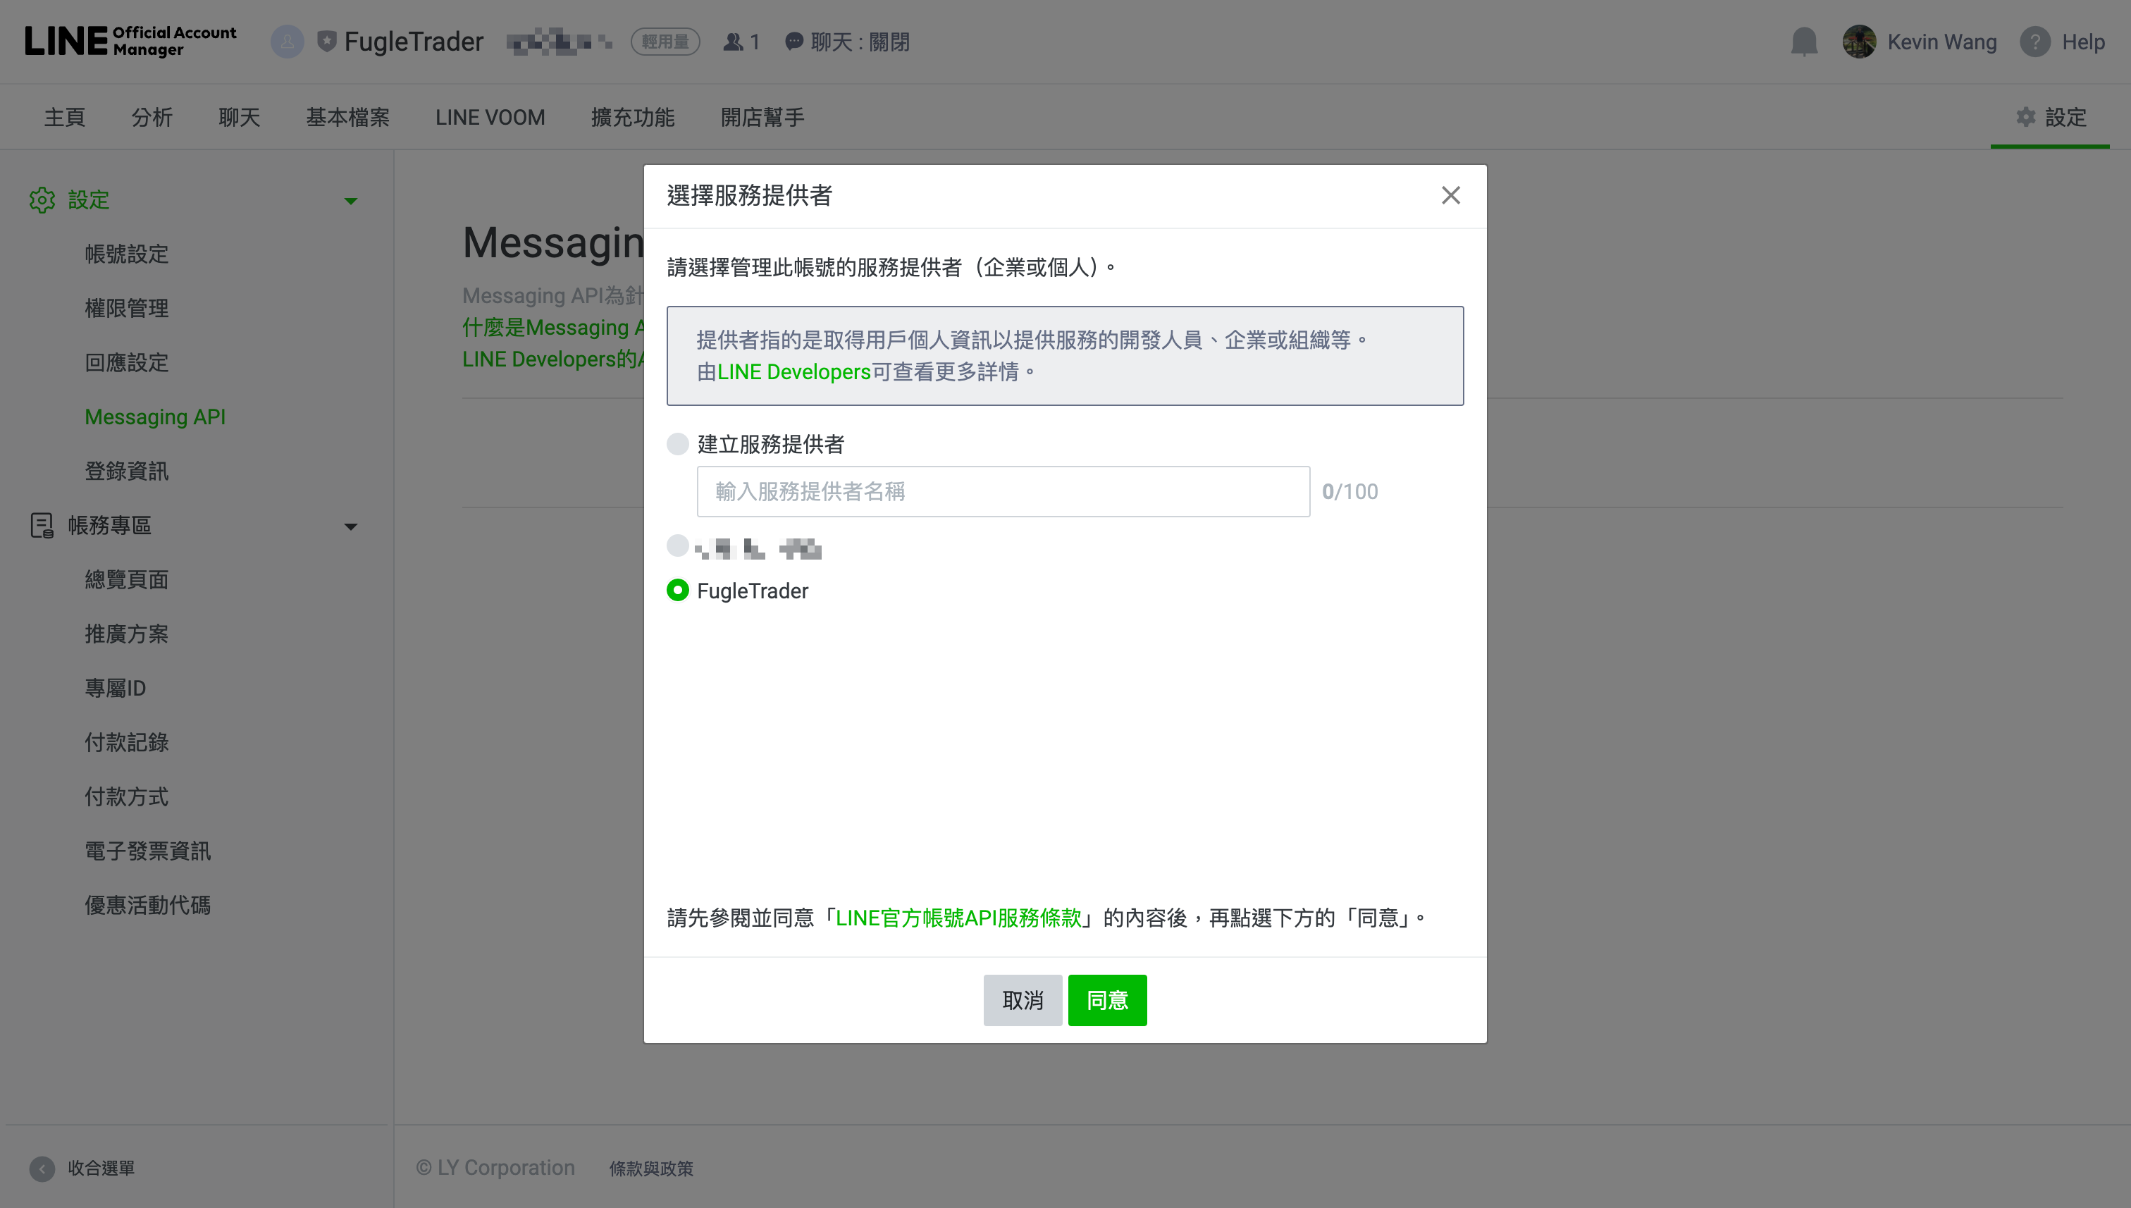Click the FugleTrader account name in header
This screenshot has width=2131, height=1208.
point(414,42)
